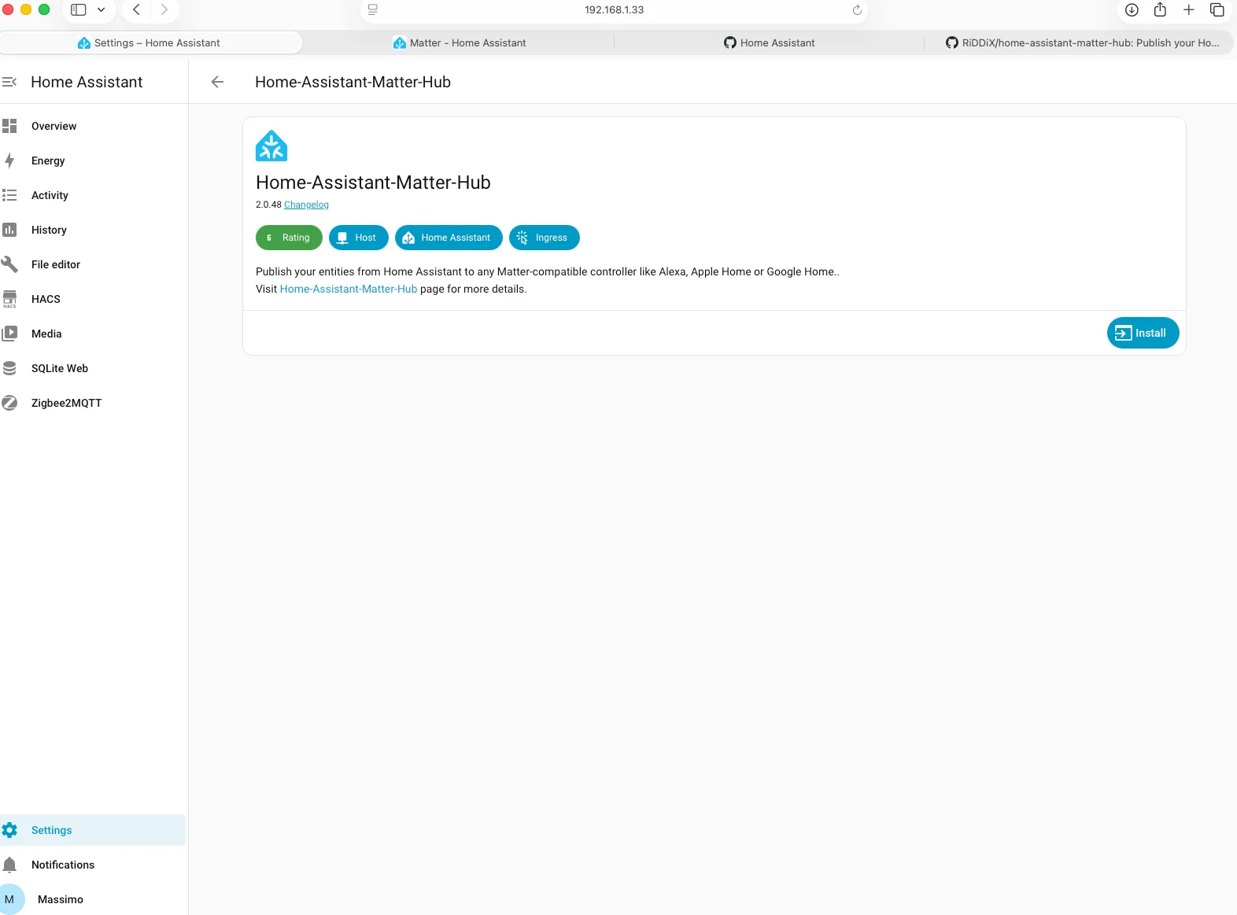Image resolution: width=1237 pixels, height=915 pixels.
Task: Switch to Matter - Home Assistant tab
Action: 460,42
